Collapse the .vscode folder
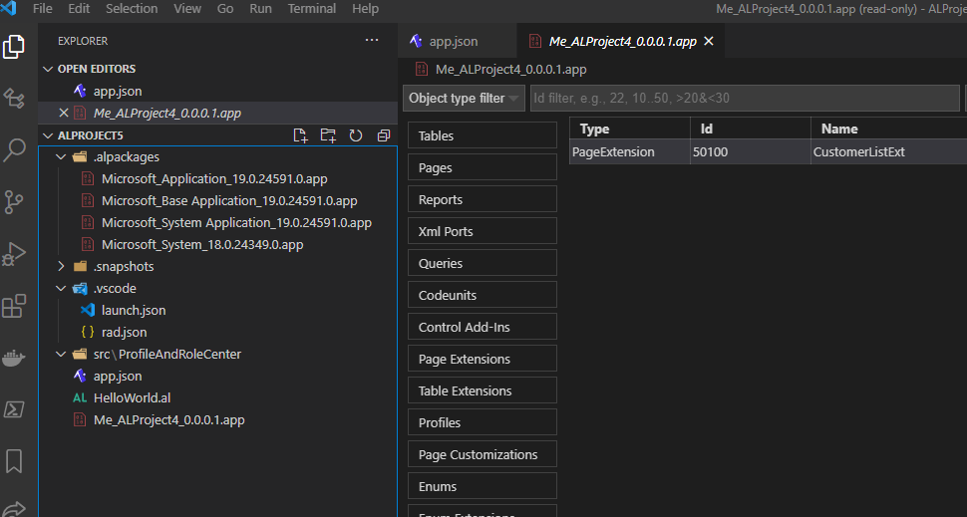This screenshot has width=967, height=517. [61, 289]
